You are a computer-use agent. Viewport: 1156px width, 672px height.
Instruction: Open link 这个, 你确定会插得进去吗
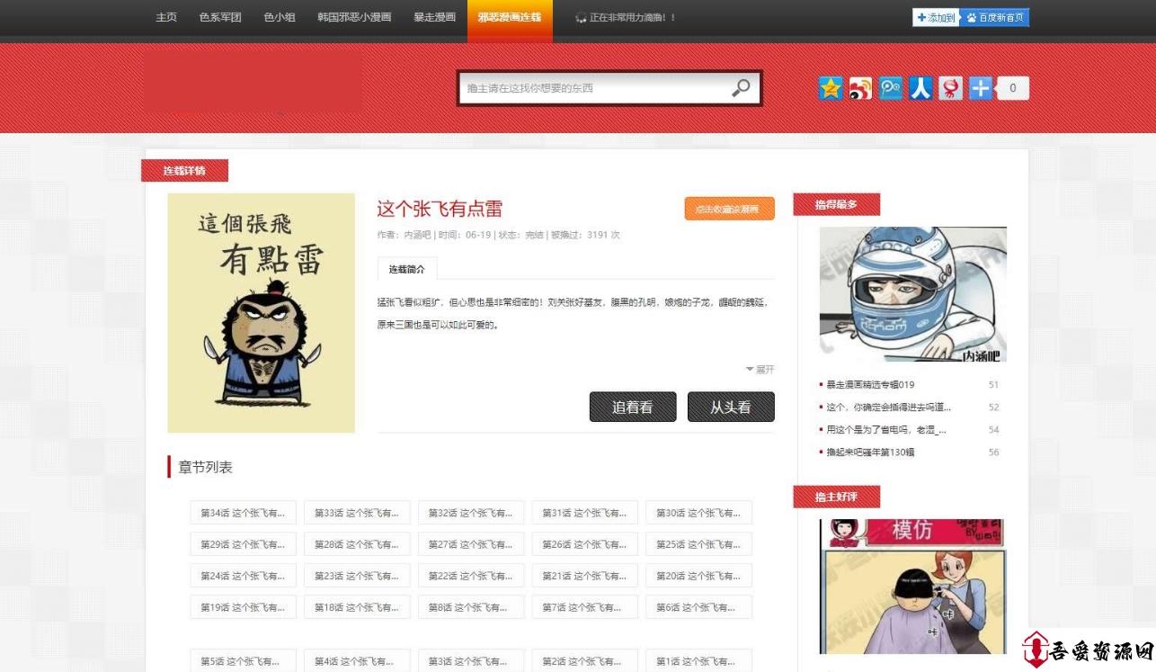tap(888, 408)
